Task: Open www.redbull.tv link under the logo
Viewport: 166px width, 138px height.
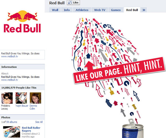Action: click(x=10, y=56)
